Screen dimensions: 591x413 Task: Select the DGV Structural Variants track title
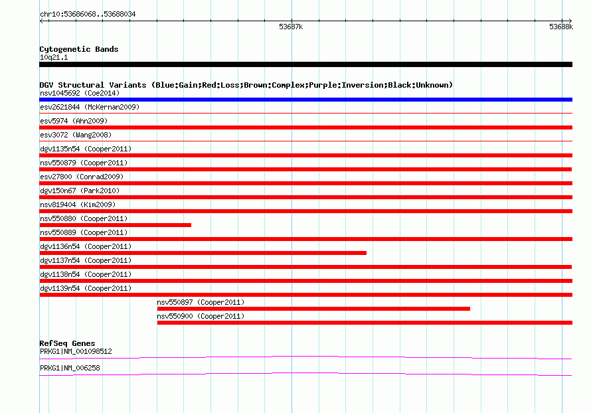coord(246,85)
